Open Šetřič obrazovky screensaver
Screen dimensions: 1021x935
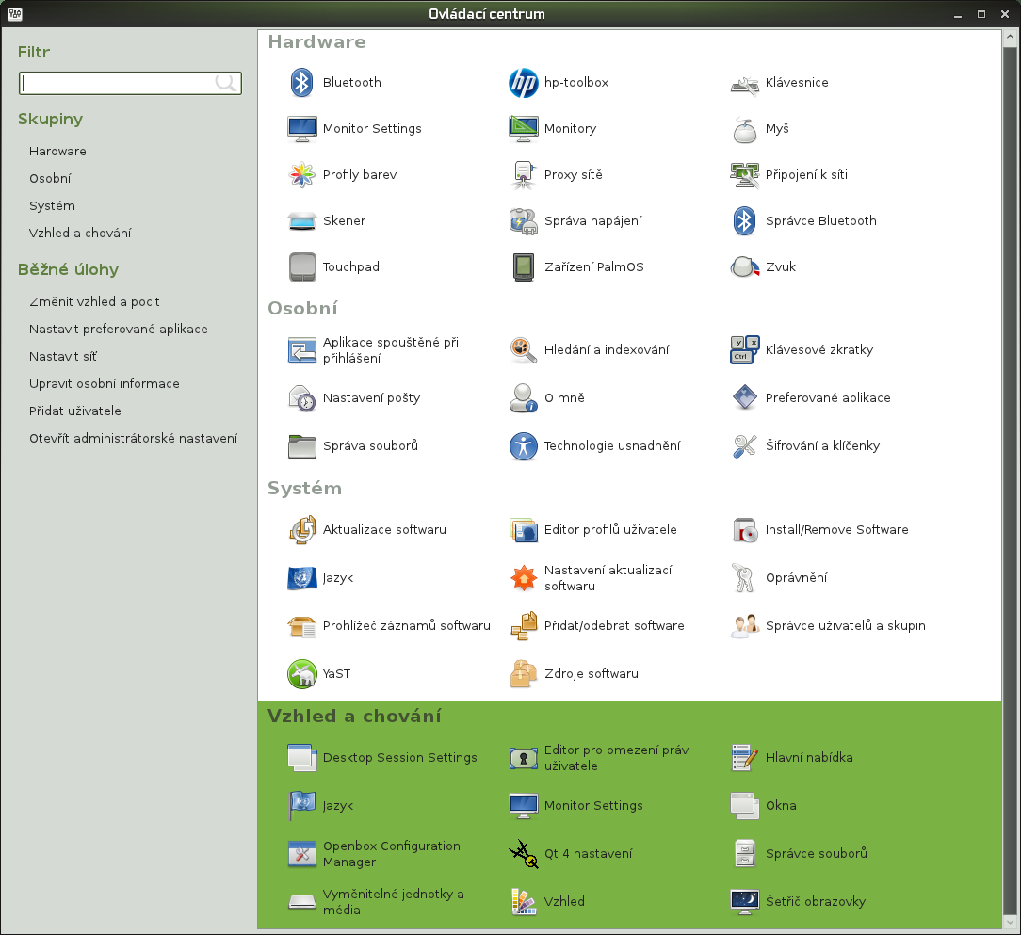744,902
